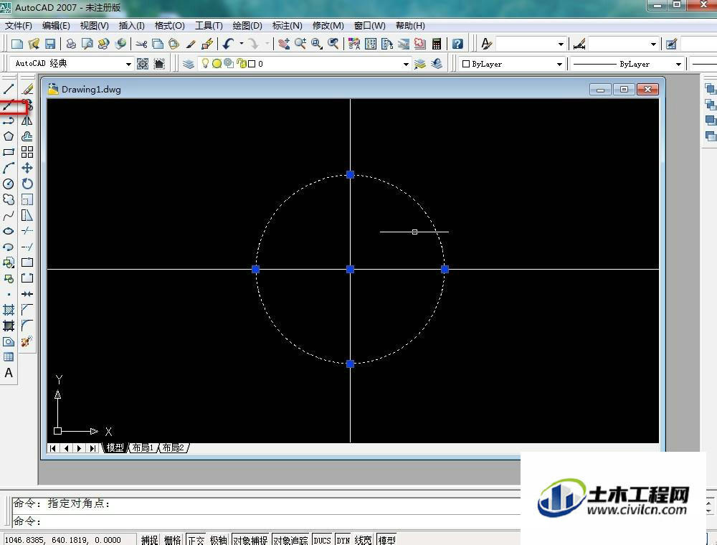Screen dimensions: 717x545
Task: Click the layer 0 color swatch
Action: point(252,64)
